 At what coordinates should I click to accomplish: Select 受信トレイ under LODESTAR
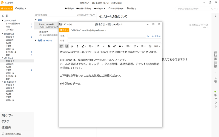10,37
